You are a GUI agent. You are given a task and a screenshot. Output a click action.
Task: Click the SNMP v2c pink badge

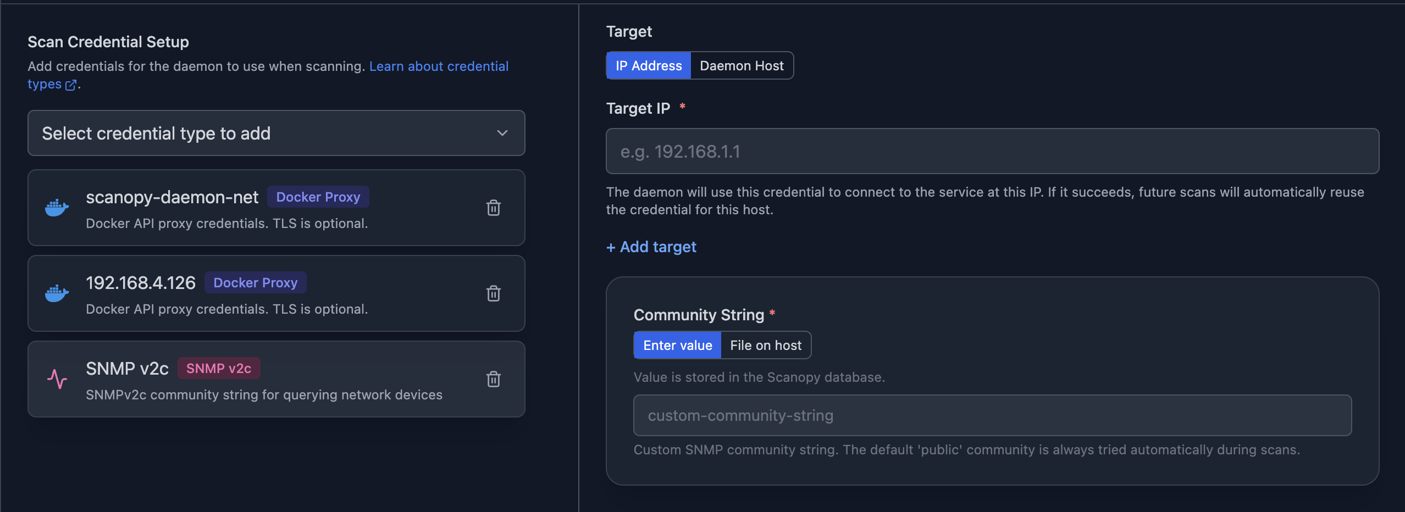click(x=219, y=368)
